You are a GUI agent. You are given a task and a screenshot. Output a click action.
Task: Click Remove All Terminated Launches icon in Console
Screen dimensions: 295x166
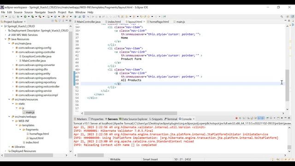pyautogui.click(x=244, y=118)
